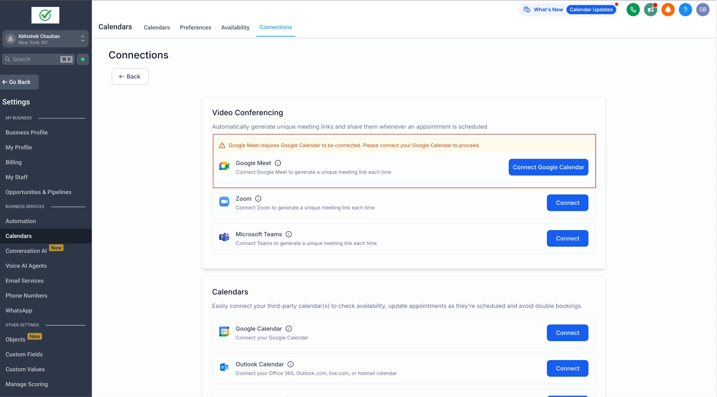Open Voice AI Agents settings

coord(26,266)
